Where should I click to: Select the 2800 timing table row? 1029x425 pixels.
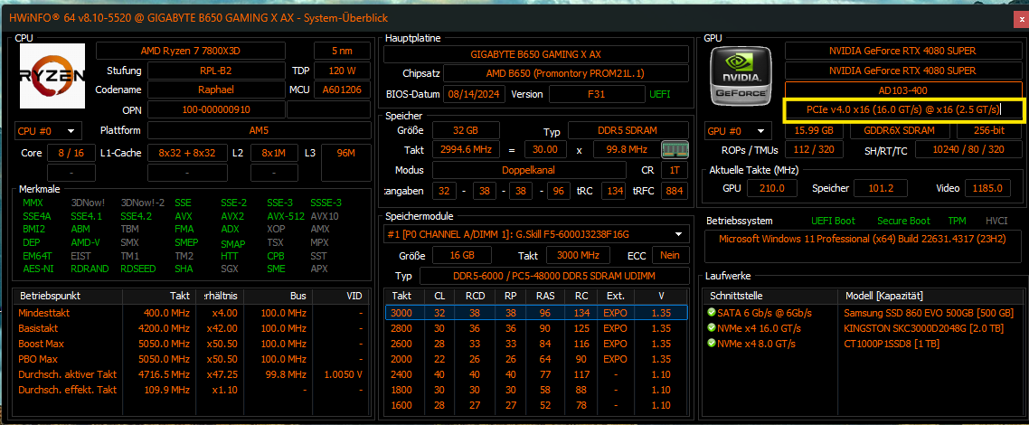click(x=536, y=328)
